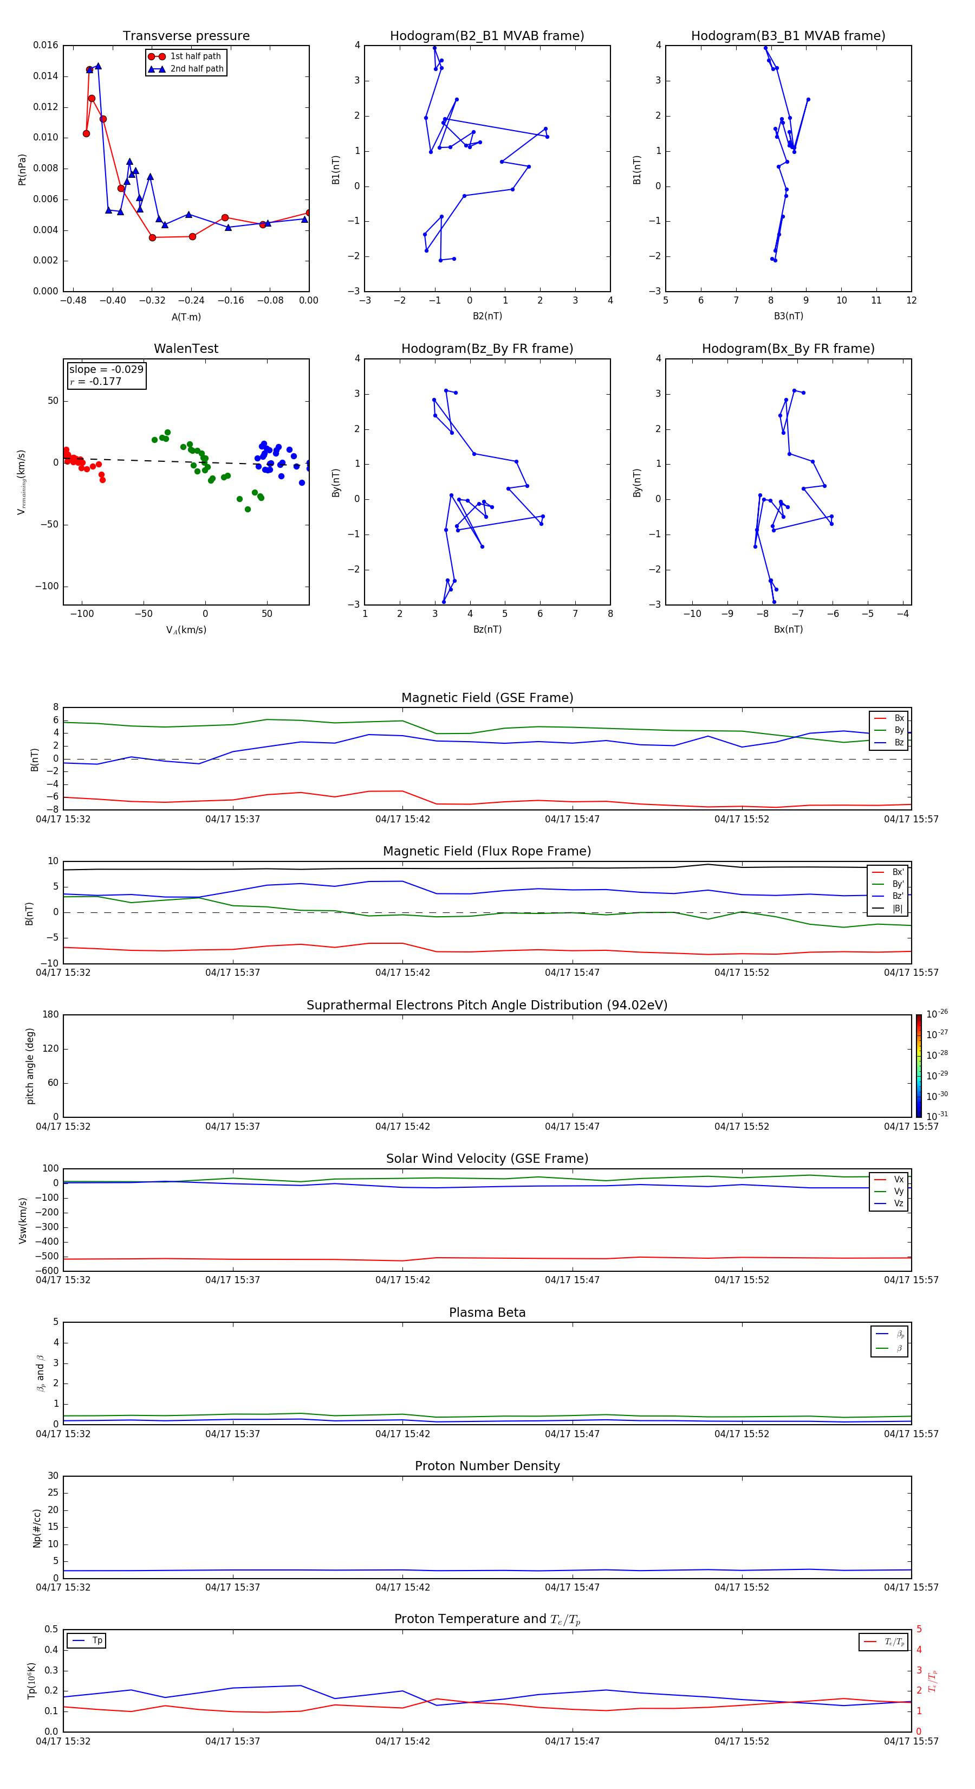975x1789 pixels.
Task: Click '|B|' in Flux Rope Frame legend
Action: [888, 909]
